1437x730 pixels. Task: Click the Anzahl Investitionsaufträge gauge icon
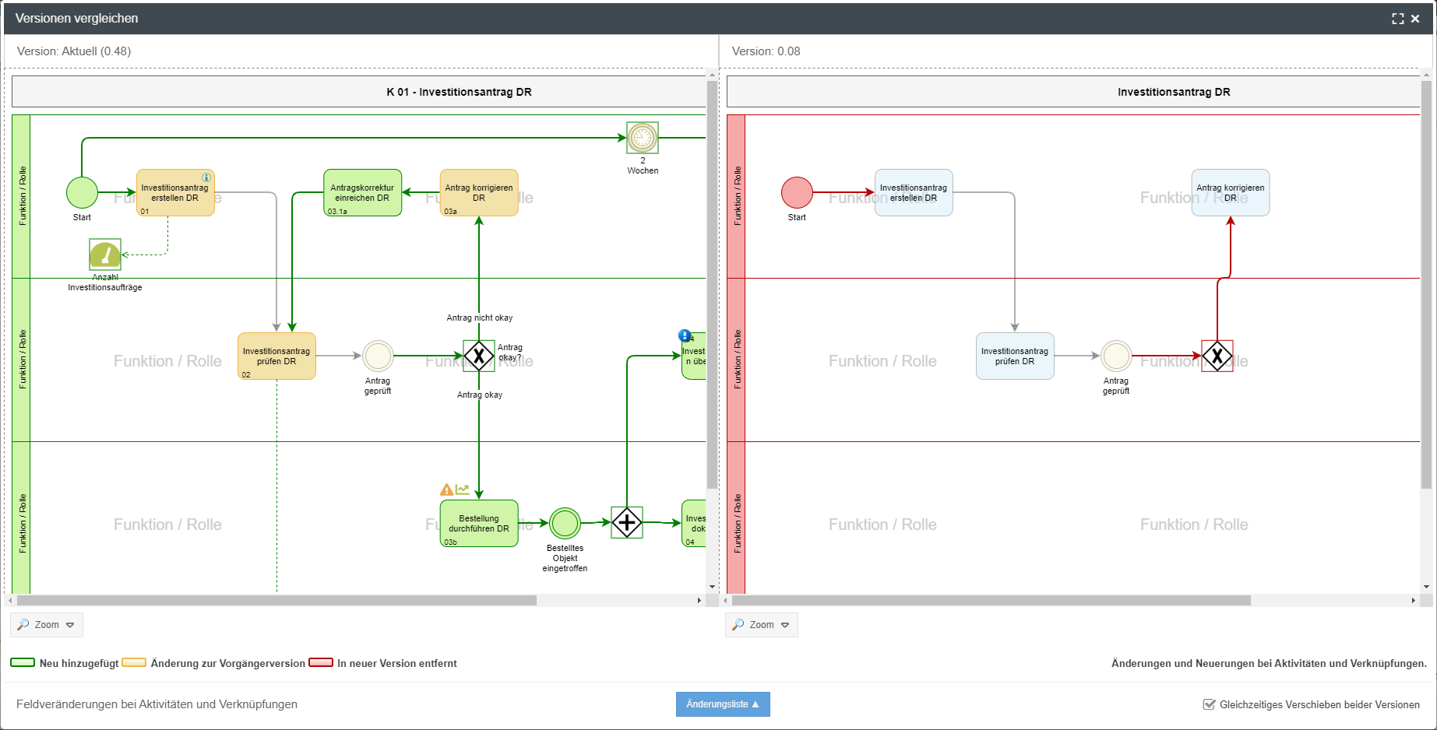pos(105,254)
